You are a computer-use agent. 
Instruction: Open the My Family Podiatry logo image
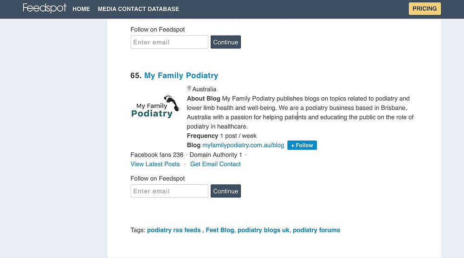pyautogui.click(x=155, y=107)
